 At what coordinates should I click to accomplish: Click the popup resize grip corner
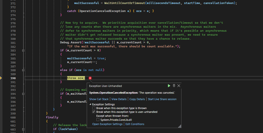pyautogui.click(x=180, y=126)
